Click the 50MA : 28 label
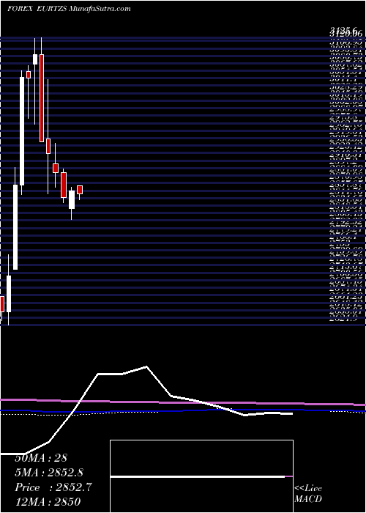This screenshot has width=366, height=513. (41, 458)
